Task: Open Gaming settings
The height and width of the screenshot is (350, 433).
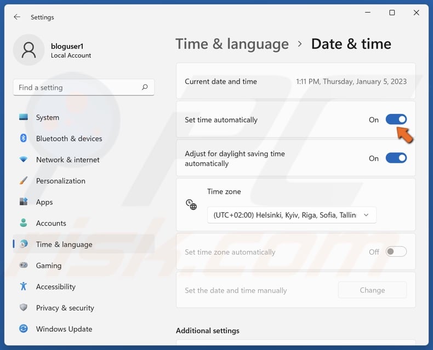Action: pos(84,265)
